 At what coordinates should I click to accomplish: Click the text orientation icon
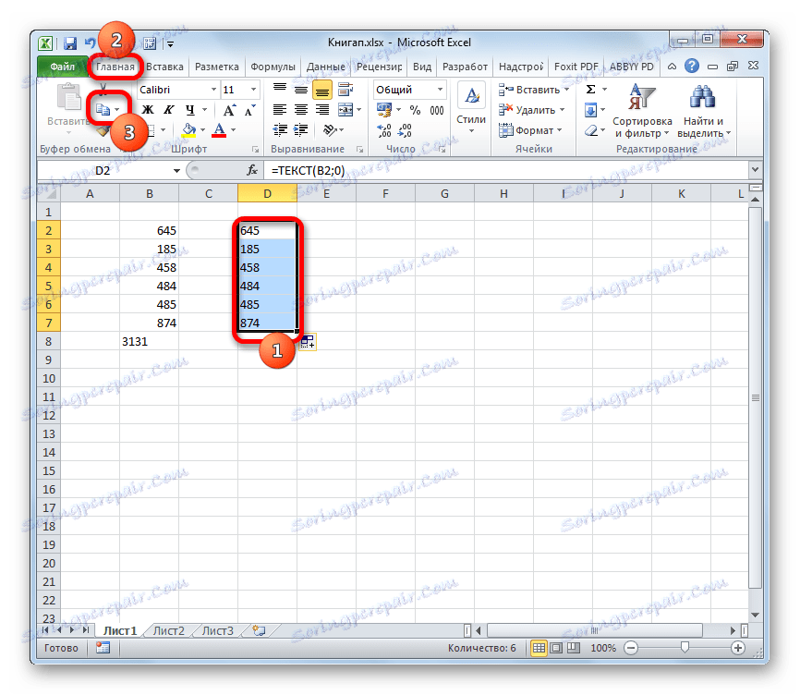tap(330, 130)
